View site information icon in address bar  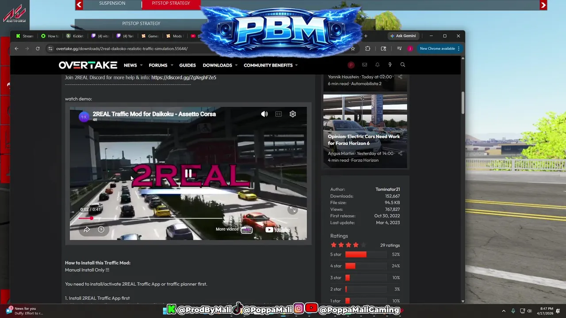(50, 49)
